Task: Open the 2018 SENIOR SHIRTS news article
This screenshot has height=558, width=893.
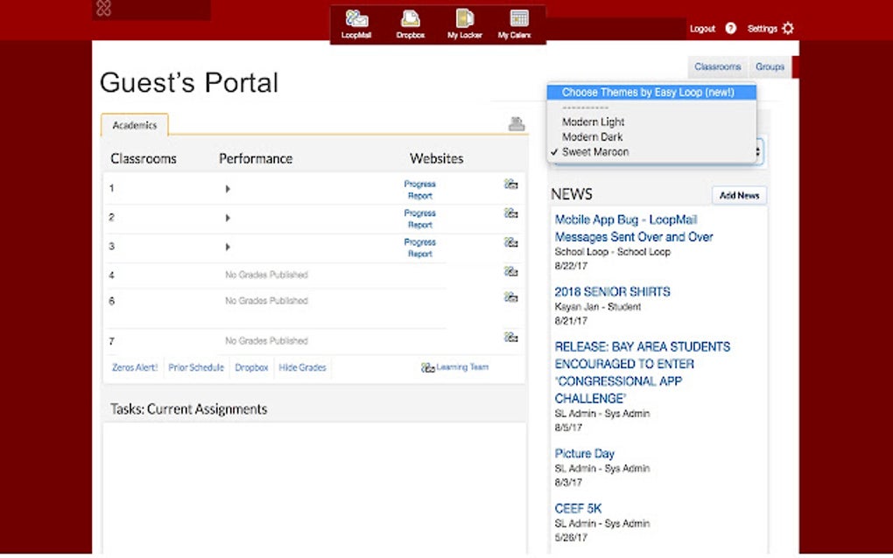Action: click(x=612, y=291)
